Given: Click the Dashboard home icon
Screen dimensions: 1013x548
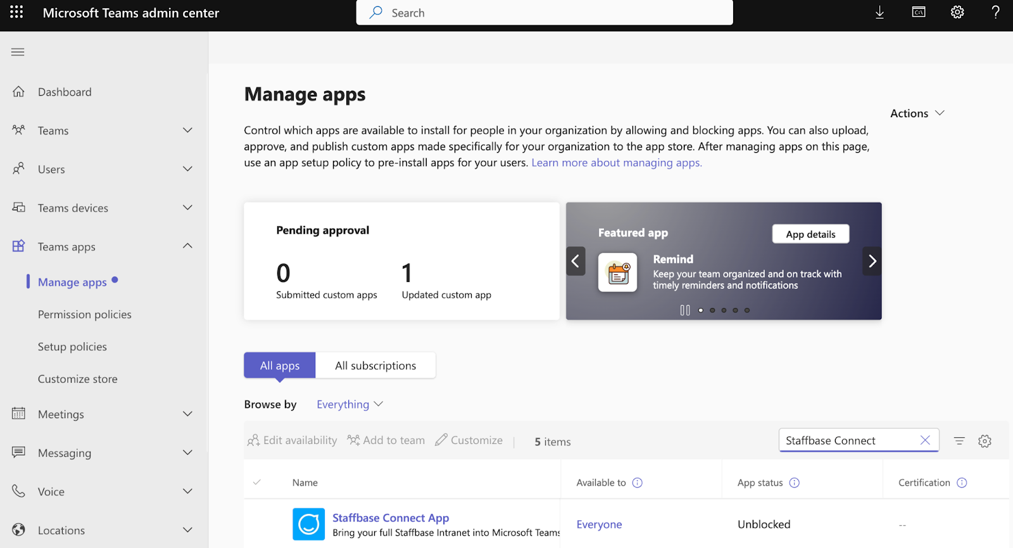Looking at the screenshot, I should point(18,91).
